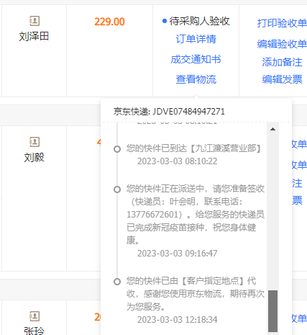The width and height of the screenshot is (307, 335).
Task: Open 编辑验收单 link
Action: (282, 44)
